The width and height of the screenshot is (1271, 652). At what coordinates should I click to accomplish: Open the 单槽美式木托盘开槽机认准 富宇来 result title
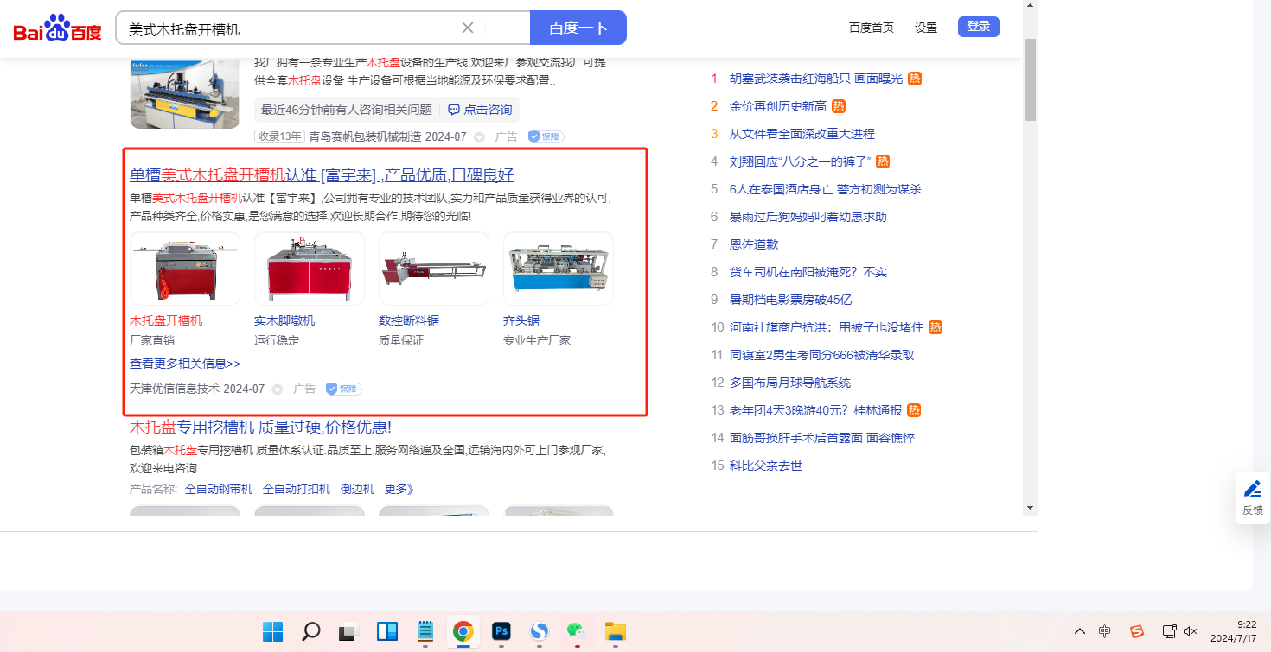[322, 175]
